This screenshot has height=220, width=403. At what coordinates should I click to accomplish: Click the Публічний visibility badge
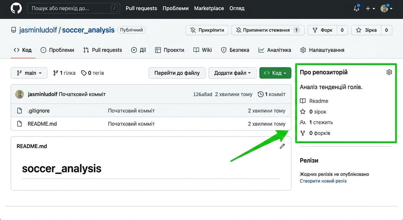[x=132, y=30]
